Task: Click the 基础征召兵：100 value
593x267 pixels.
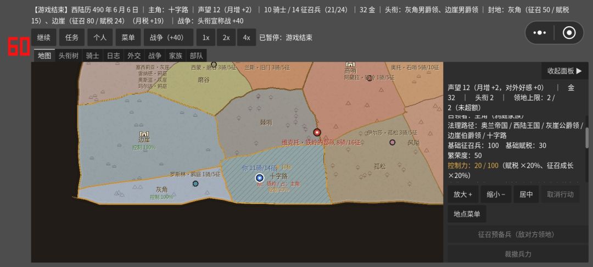Action: pos(473,146)
